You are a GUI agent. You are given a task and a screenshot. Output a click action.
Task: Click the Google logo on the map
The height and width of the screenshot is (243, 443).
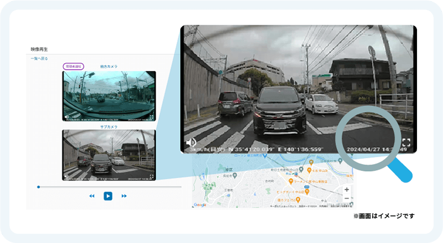(x=200, y=205)
